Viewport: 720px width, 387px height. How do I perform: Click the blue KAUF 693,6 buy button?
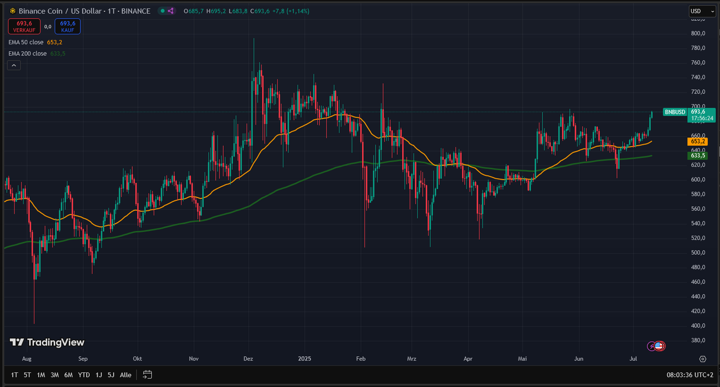pyautogui.click(x=67, y=26)
